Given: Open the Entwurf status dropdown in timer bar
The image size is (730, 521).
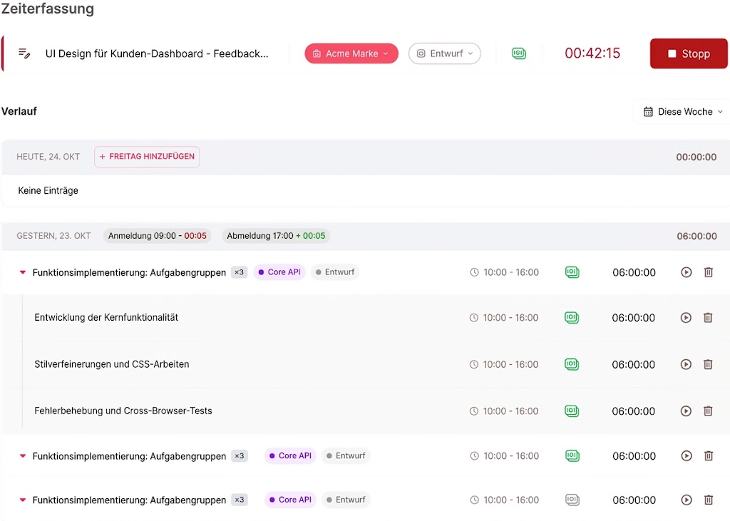Looking at the screenshot, I should coord(445,53).
